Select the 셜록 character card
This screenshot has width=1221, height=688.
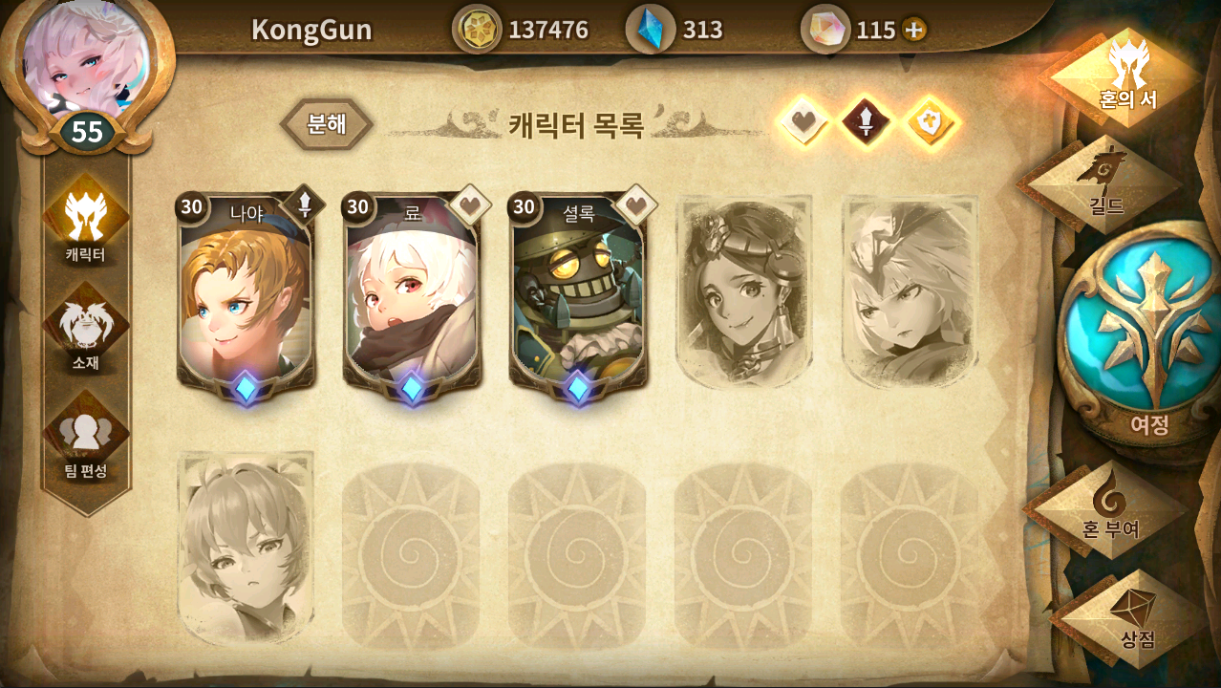[578, 298]
